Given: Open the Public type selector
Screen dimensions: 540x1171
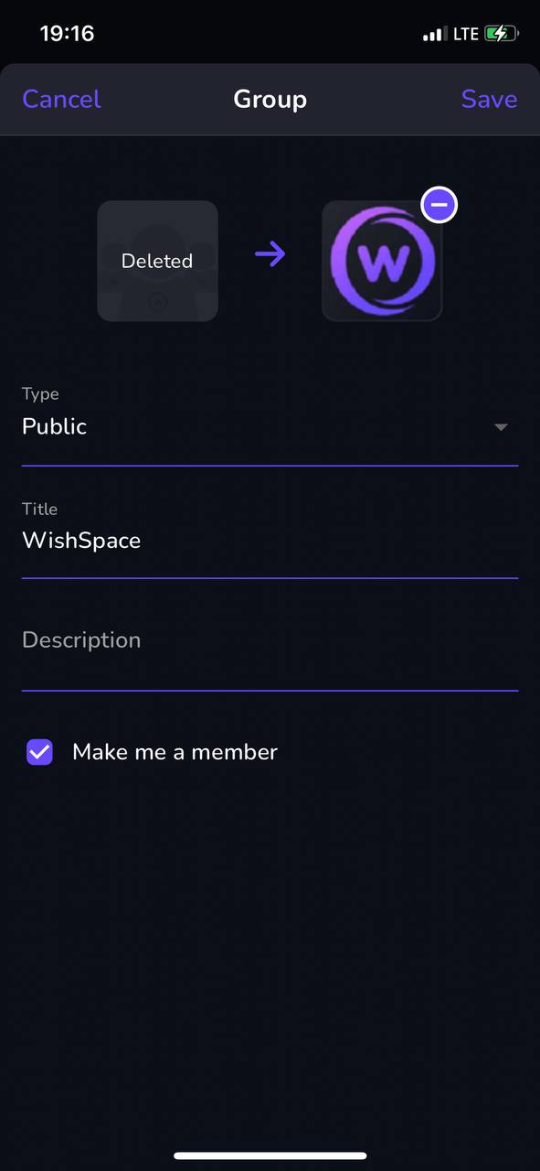Looking at the screenshot, I should click(x=270, y=426).
